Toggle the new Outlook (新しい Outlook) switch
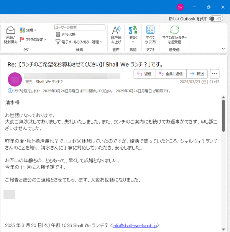 click(216, 19)
